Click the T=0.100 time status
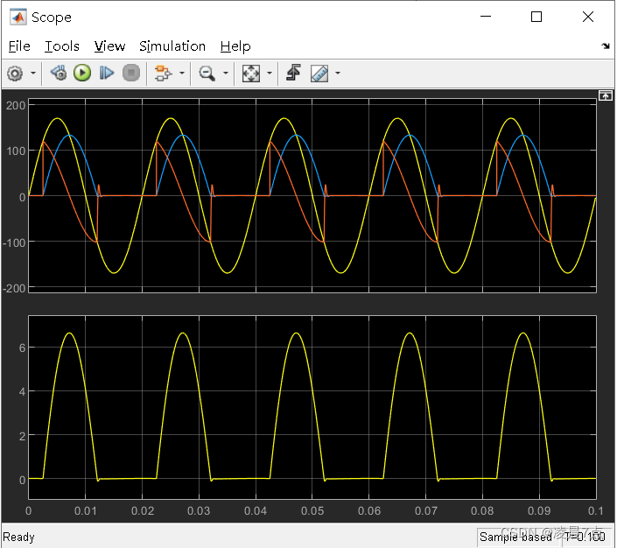Image resolution: width=617 pixels, height=548 pixels. [585, 537]
